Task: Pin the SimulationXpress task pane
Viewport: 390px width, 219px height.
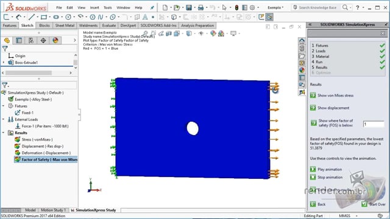Action: (386, 24)
